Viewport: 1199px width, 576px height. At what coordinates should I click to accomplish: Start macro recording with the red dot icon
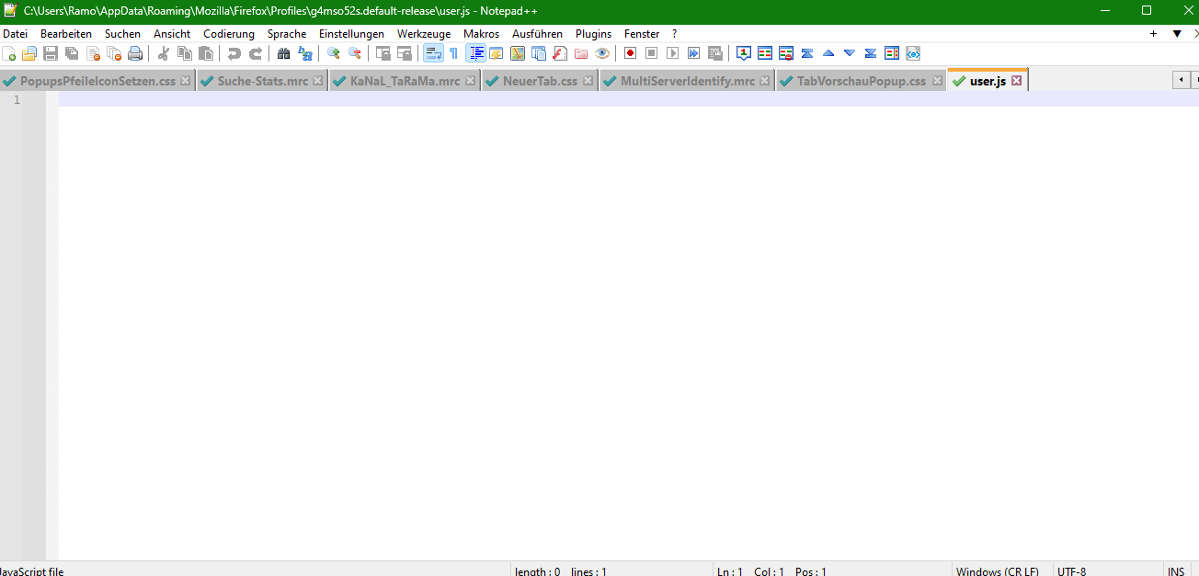630,53
